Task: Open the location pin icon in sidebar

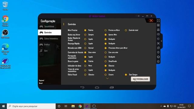Action: pyautogui.click(x=158, y=52)
